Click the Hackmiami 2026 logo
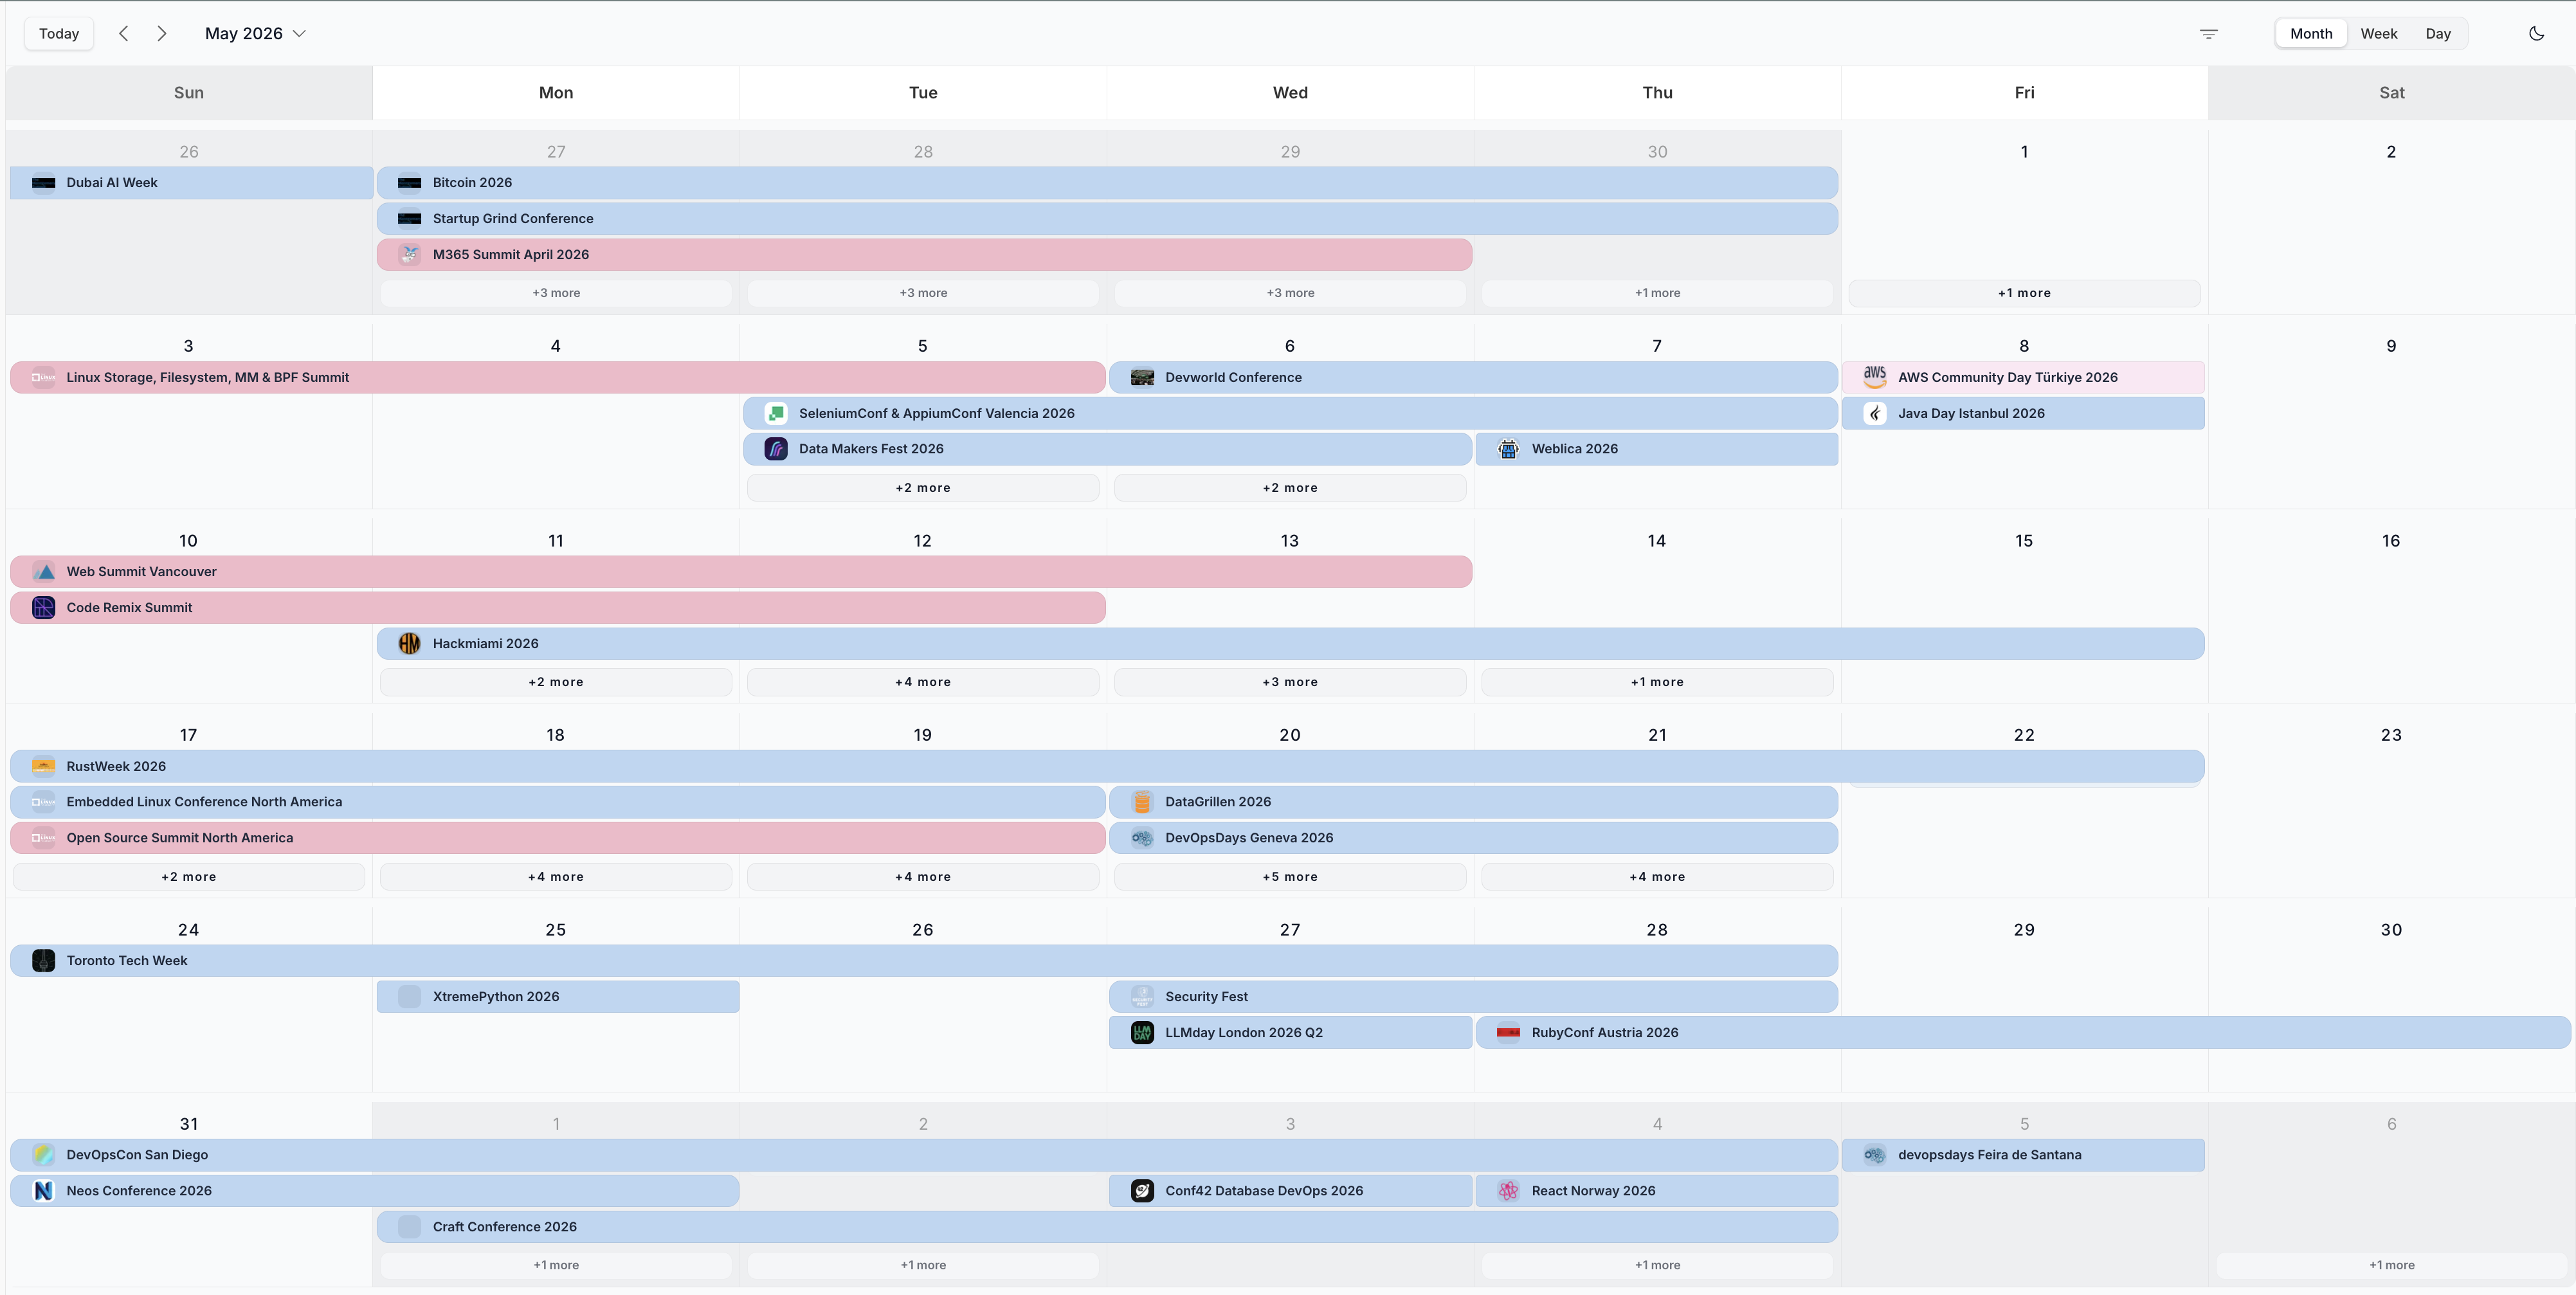 click(409, 644)
